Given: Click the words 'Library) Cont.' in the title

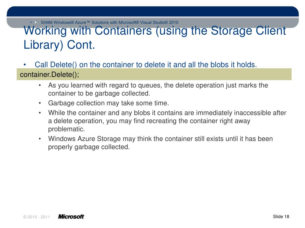Looking at the screenshot, I should (x=59, y=45).
